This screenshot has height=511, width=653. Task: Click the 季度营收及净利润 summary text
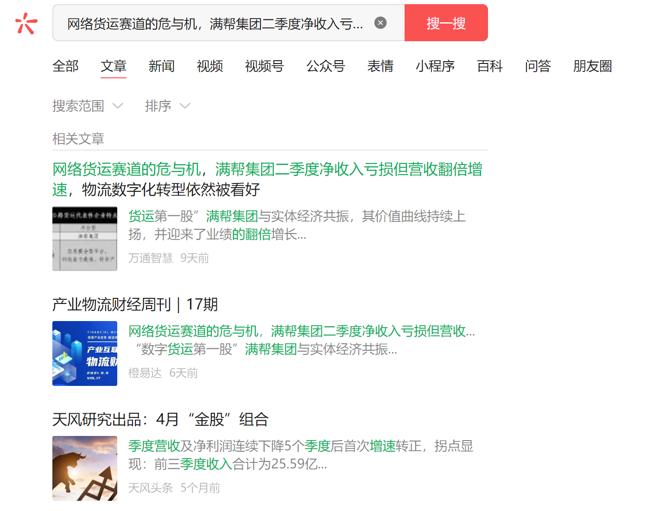301,455
